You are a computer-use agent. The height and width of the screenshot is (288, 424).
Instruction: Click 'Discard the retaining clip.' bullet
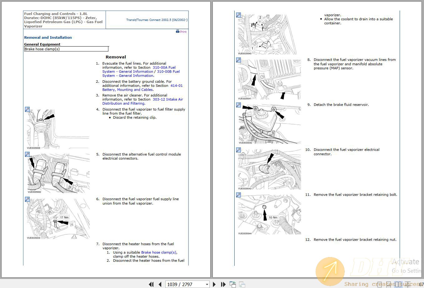(x=135, y=117)
